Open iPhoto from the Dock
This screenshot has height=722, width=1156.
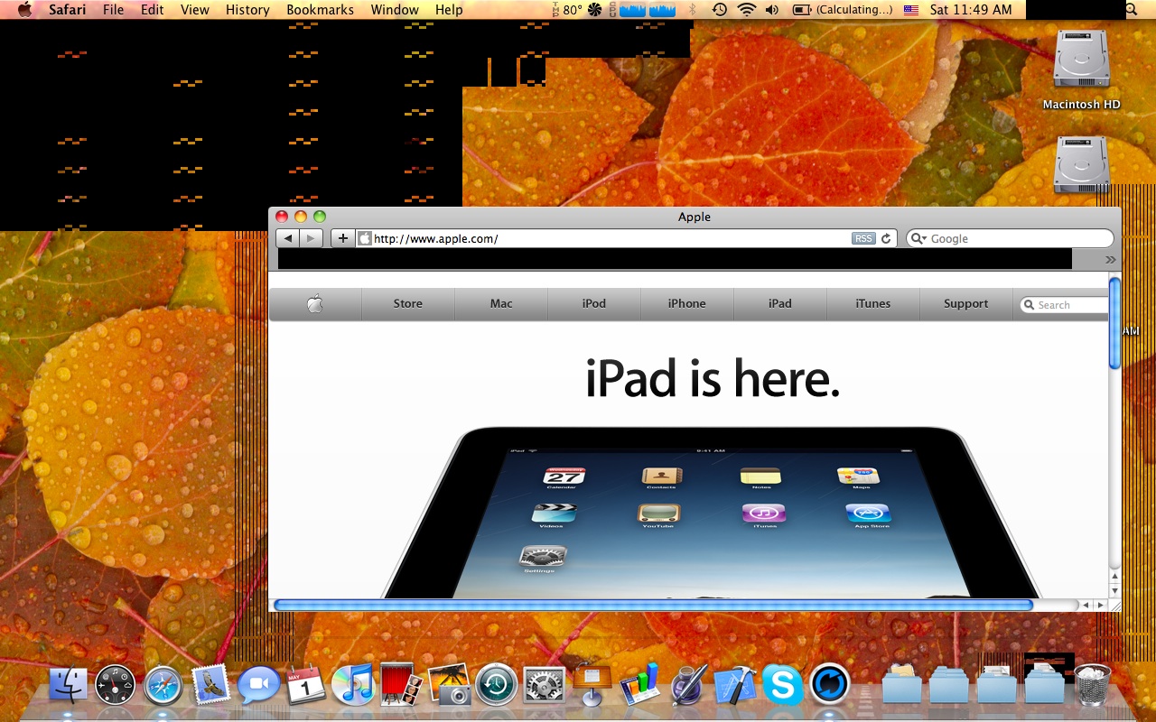coord(449,686)
